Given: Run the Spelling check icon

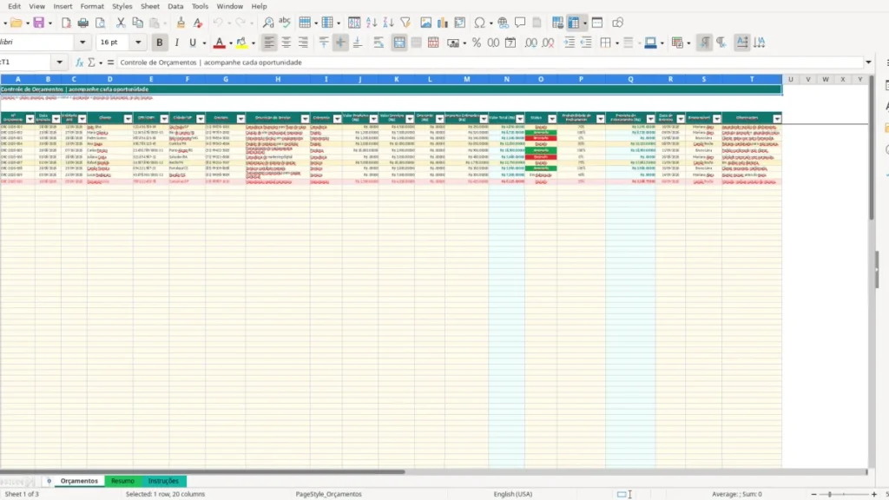Looking at the screenshot, I should [285, 23].
